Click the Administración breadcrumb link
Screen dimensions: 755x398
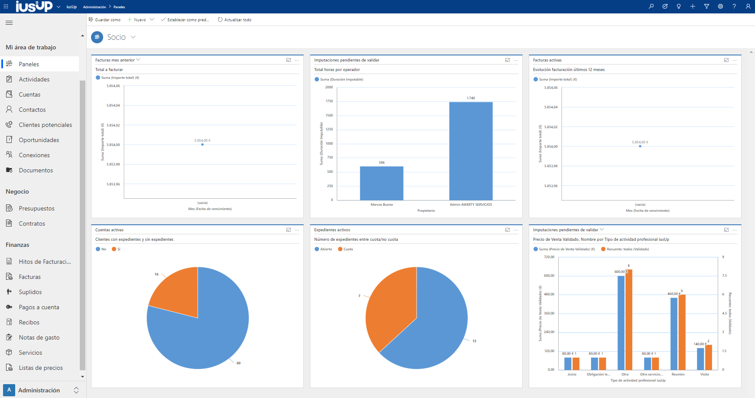click(94, 7)
